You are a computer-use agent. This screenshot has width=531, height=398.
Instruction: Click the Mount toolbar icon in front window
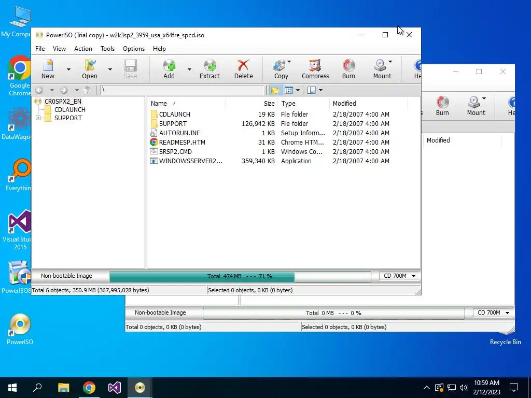[x=382, y=69]
